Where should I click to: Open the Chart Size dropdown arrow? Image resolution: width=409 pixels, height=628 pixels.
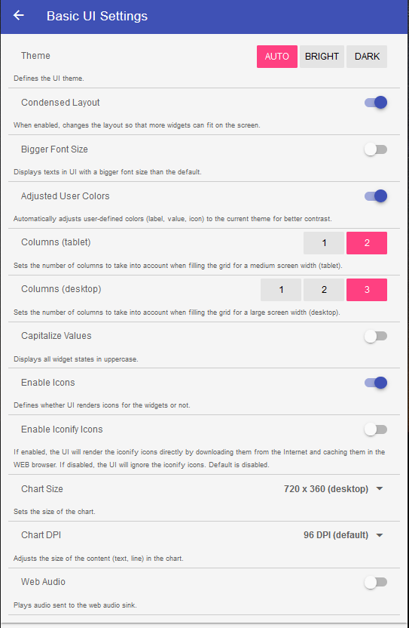[x=380, y=489]
